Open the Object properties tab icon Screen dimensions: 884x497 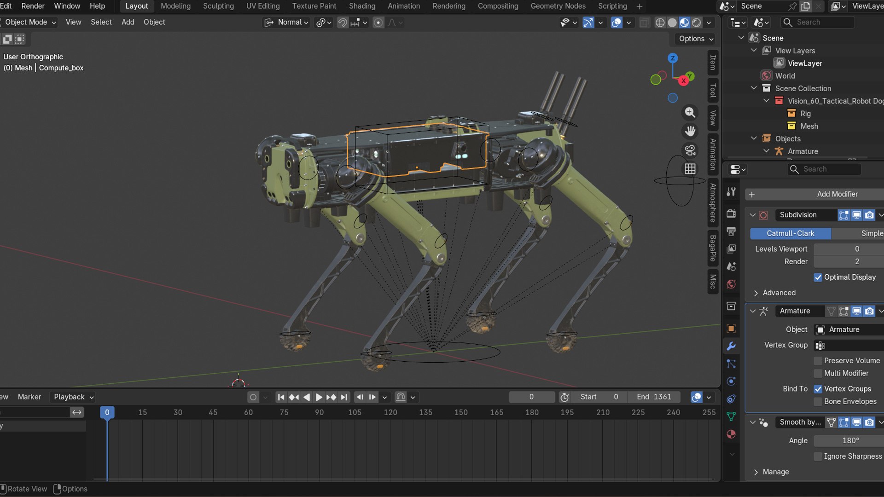pyautogui.click(x=731, y=328)
